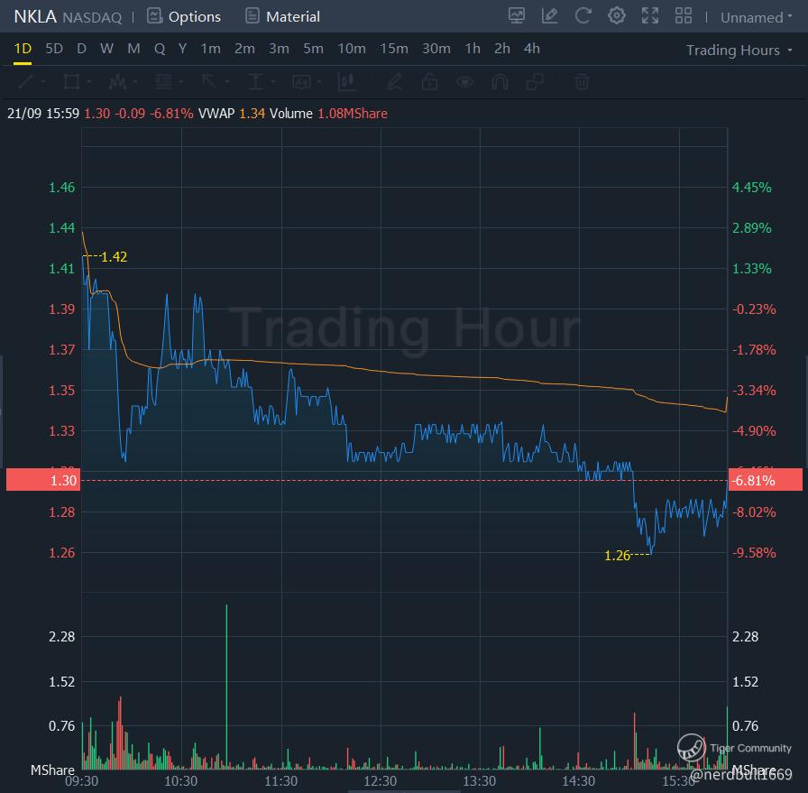Refresh the NKLA chart
Screen dimensions: 808x793
coord(583,16)
